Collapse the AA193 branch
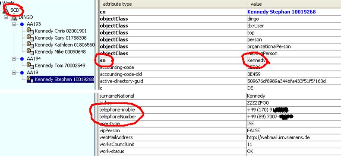This screenshot has width=341, height=156. coord(14,24)
